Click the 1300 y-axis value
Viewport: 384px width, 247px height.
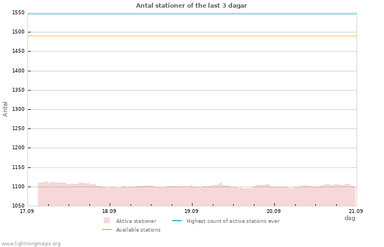(x=18, y=109)
